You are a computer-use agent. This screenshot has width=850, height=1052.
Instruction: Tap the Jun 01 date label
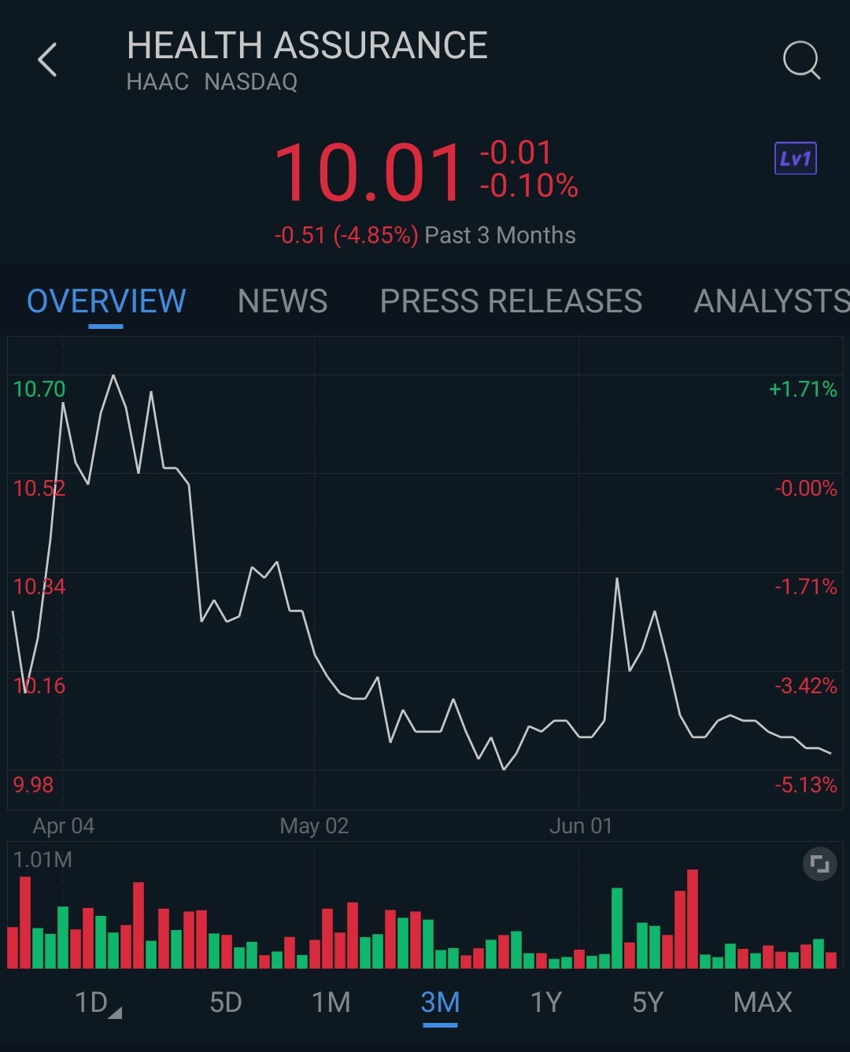click(580, 825)
